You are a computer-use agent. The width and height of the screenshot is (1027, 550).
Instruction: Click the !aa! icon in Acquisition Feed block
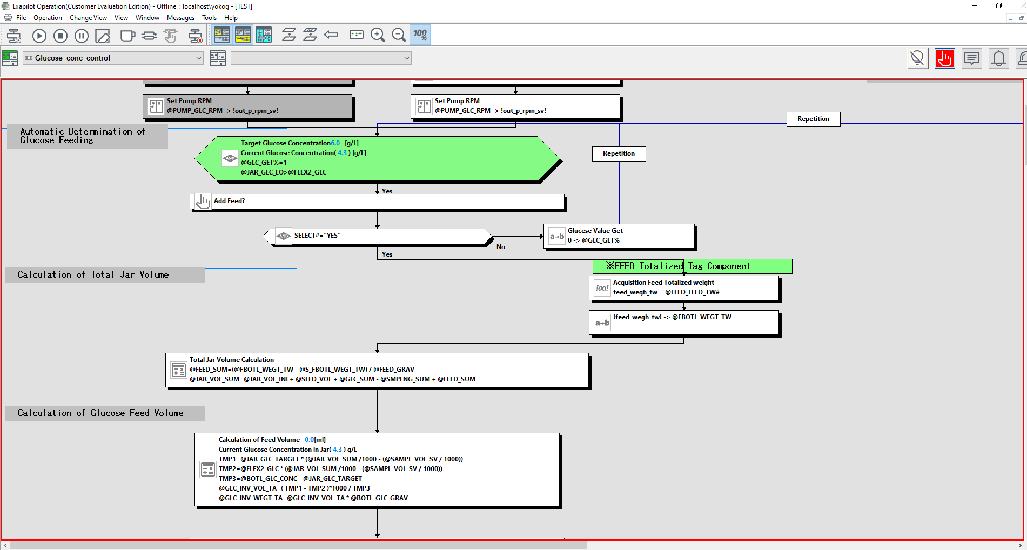click(602, 288)
